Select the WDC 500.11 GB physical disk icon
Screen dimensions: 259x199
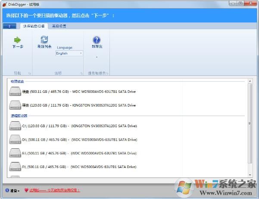coord(15,92)
